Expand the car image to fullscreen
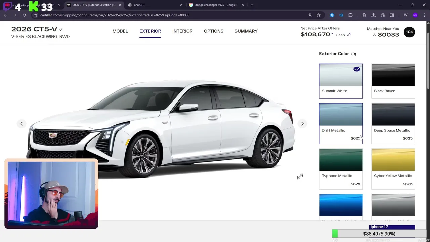The image size is (430, 242). pyautogui.click(x=300, y=176)
